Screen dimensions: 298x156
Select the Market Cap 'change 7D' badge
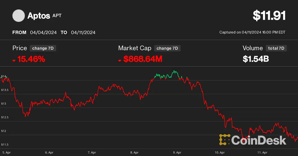pyautogui.click(x=167, y=48)
